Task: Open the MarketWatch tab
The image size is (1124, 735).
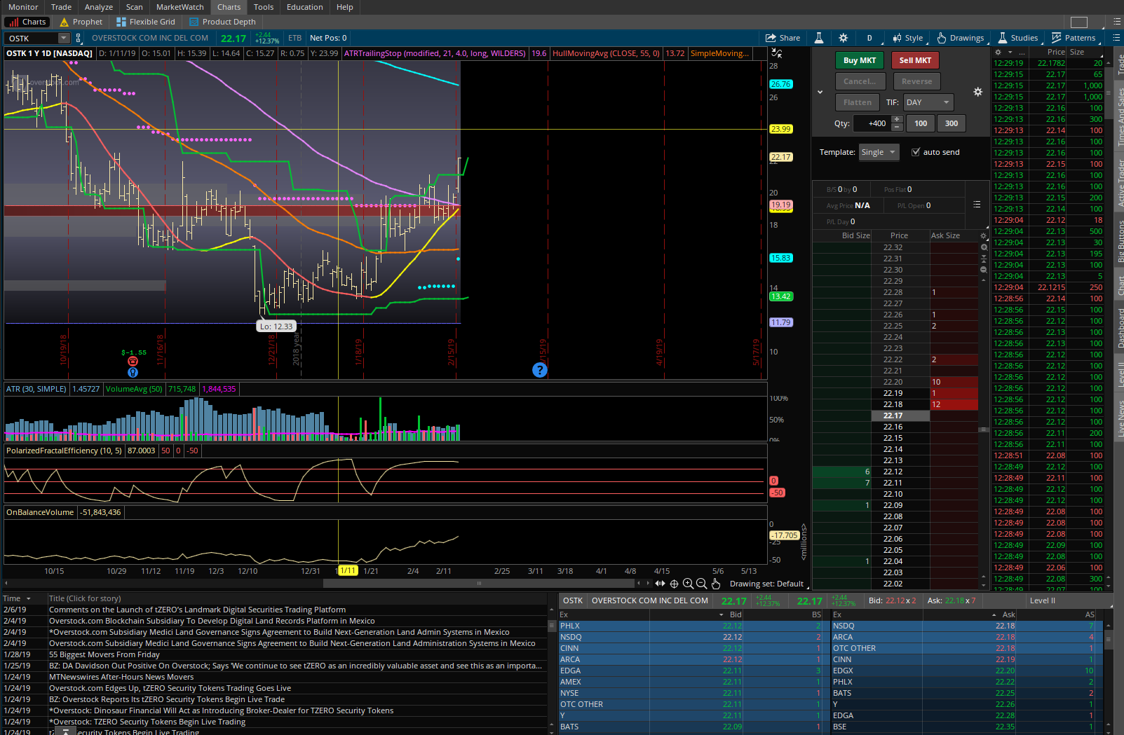Action: (x=180, y=7)
